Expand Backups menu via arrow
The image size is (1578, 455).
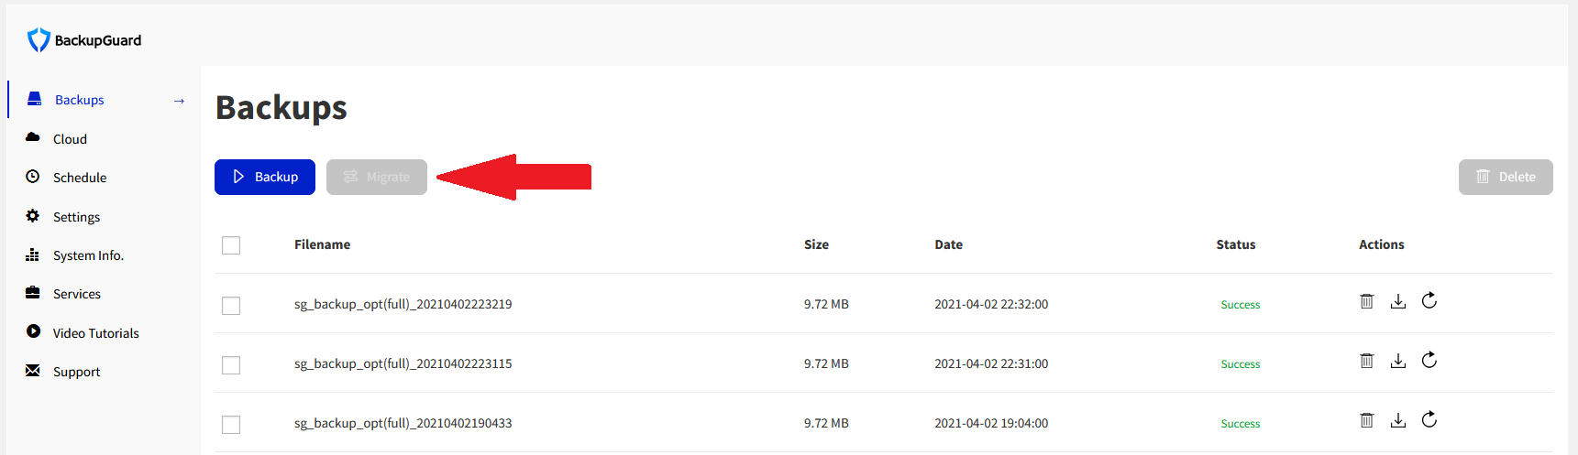(x=179, y=101)
